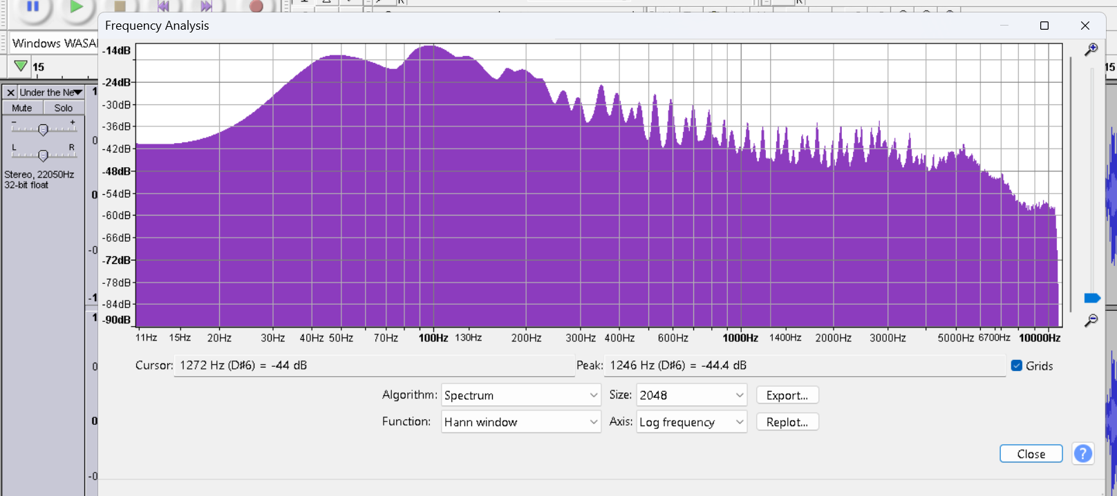This screenshot has height=496, width=1117.
Task: Open the Algorithm dropdown showing Spectrum
Action: click(x=520, y=395)
